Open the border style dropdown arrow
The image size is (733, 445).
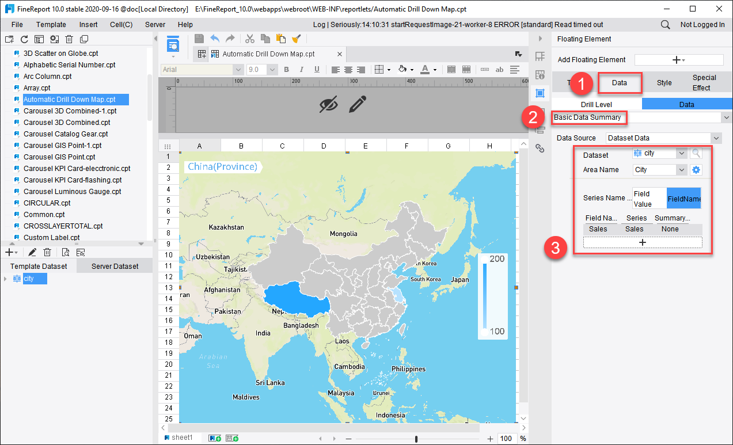pos(389,70)
